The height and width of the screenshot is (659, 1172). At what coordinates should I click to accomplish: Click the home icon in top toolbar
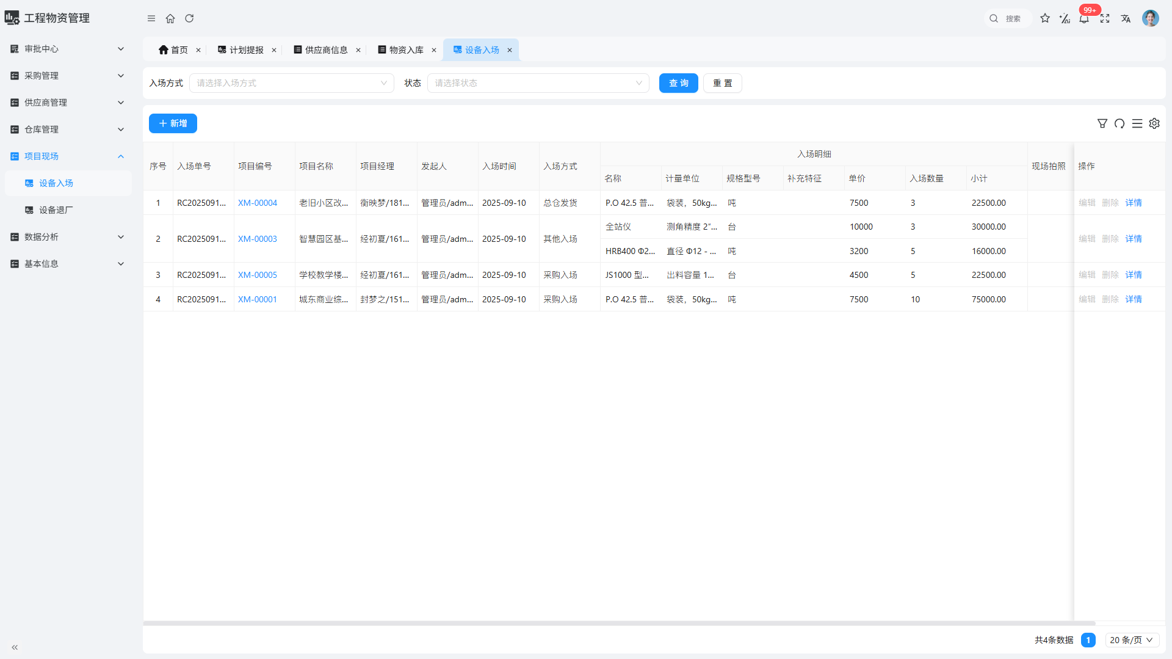(x=170, y=18)
